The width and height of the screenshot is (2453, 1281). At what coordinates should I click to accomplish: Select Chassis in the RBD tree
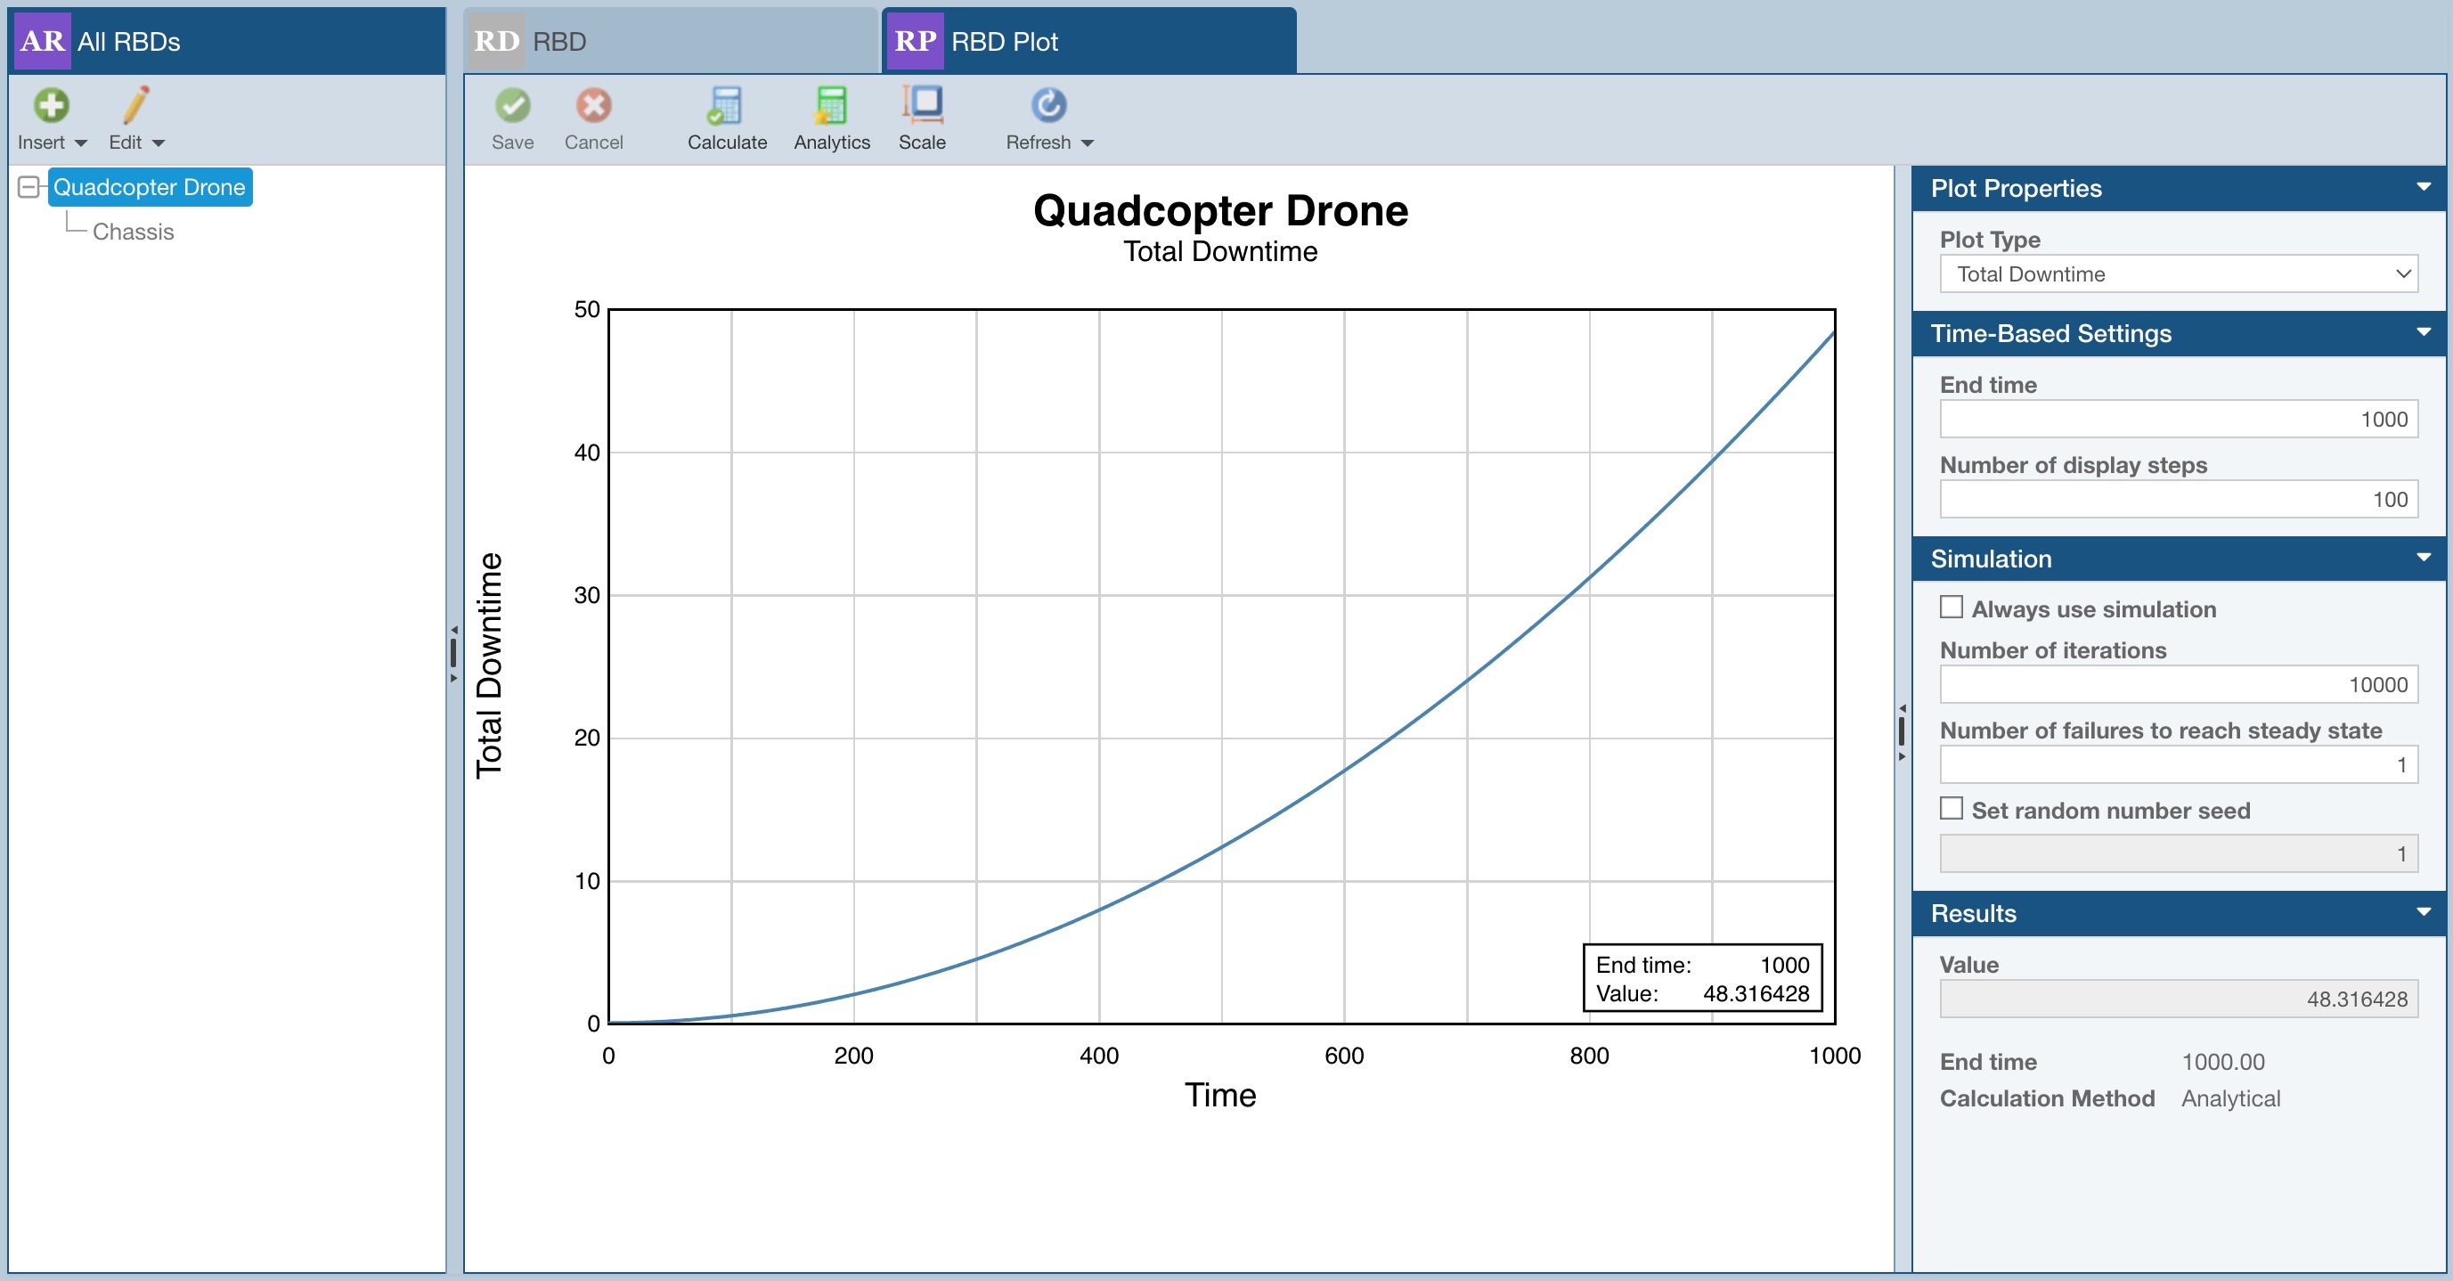click(134, 232)
